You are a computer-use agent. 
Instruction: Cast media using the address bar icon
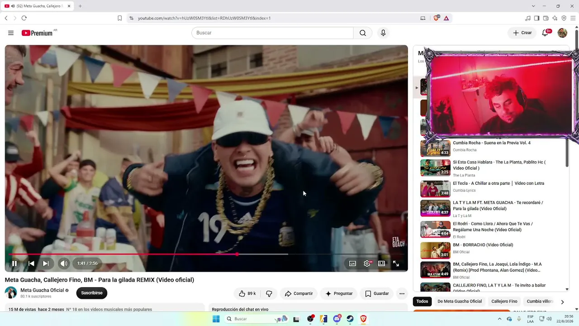[x=423, y=18]
